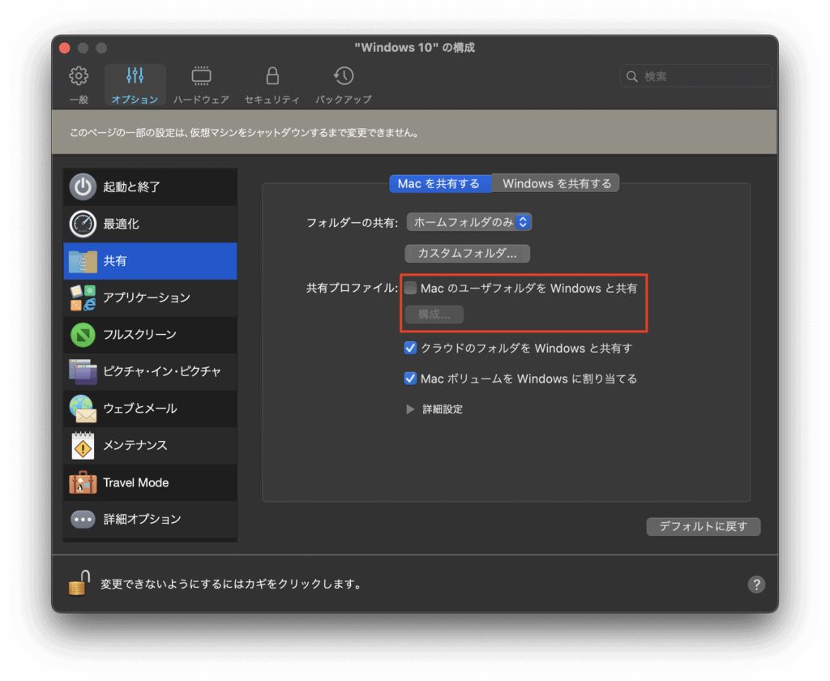
Task: Click the カスタムフォルダ... button
Action: (467, 253)
